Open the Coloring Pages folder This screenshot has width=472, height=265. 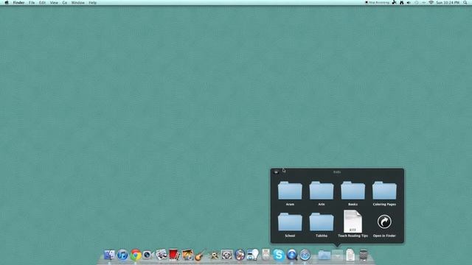(x=384, y=191)
